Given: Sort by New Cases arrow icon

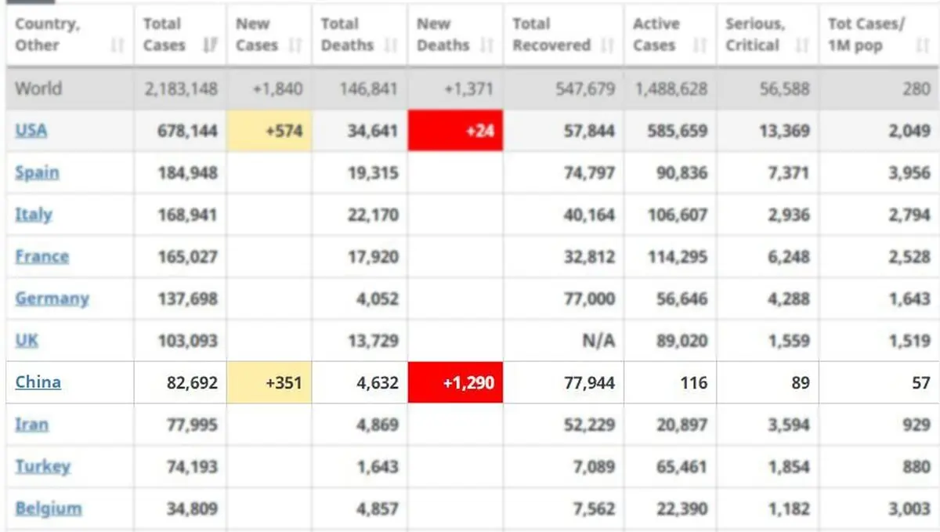Looking at the screenshot, I should [295, 45].
